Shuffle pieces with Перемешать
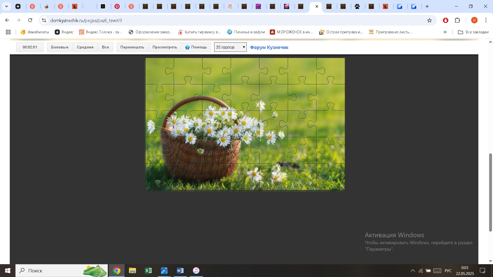 [x=132, y=47]
